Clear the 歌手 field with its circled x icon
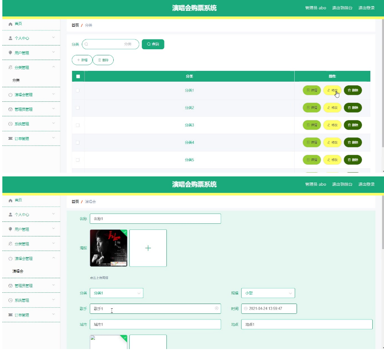Image resolution: width=384 pixels, height=350 pixels. tap(217, 308)
